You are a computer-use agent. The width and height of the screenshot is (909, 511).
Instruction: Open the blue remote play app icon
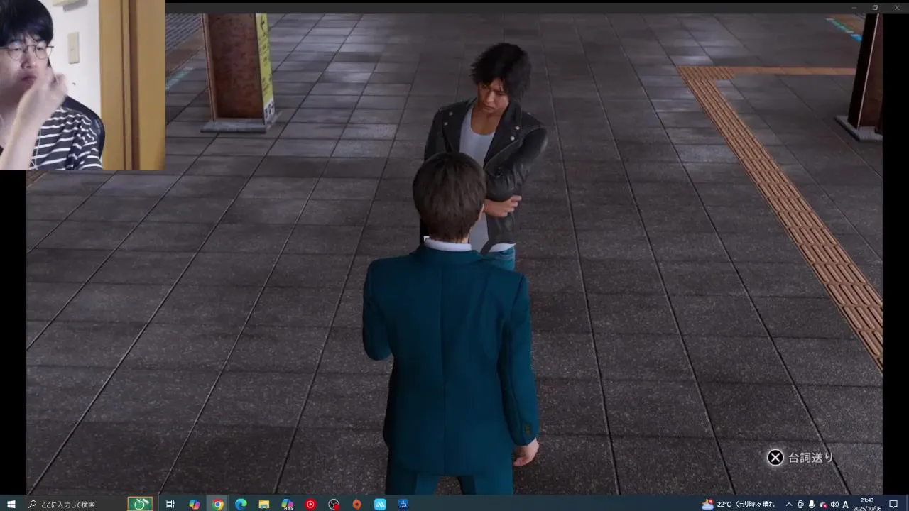pos(403,504)
